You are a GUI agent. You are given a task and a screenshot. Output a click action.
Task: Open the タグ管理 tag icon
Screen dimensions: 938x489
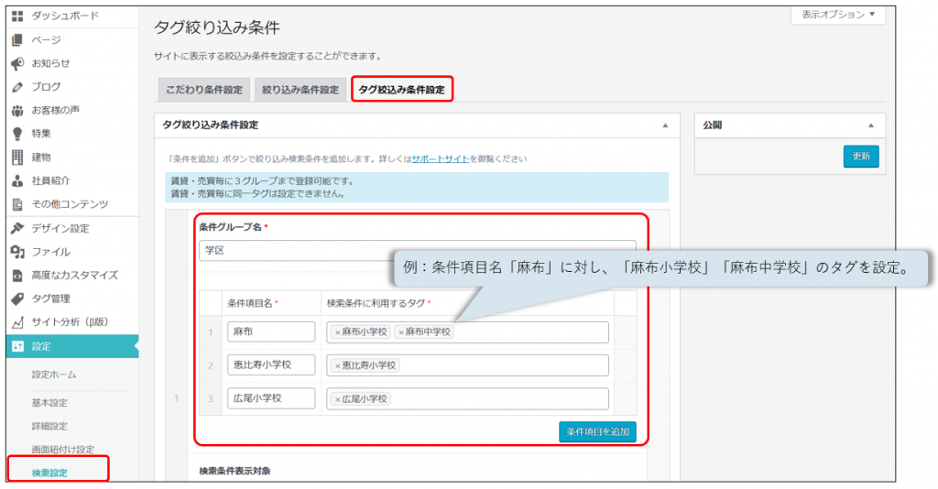16,299
